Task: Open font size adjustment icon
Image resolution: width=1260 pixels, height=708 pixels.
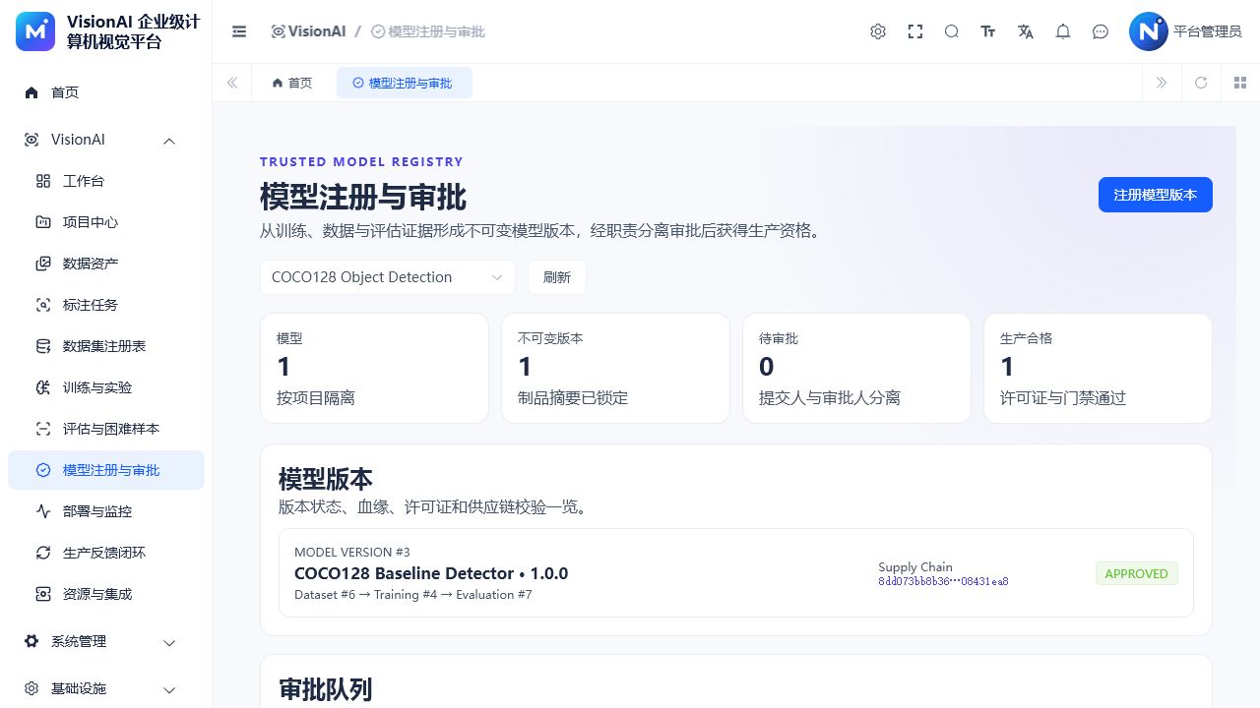Action: pyautogui.click(x=988, y=31)
